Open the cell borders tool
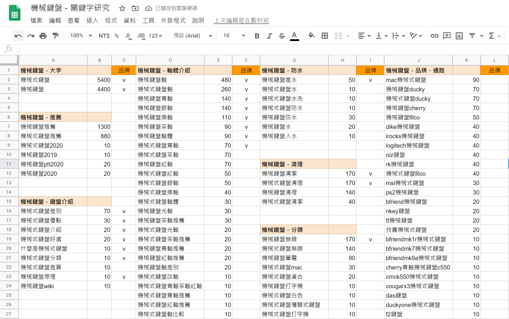This screenshot has width=509, height=319. point(325,36)
